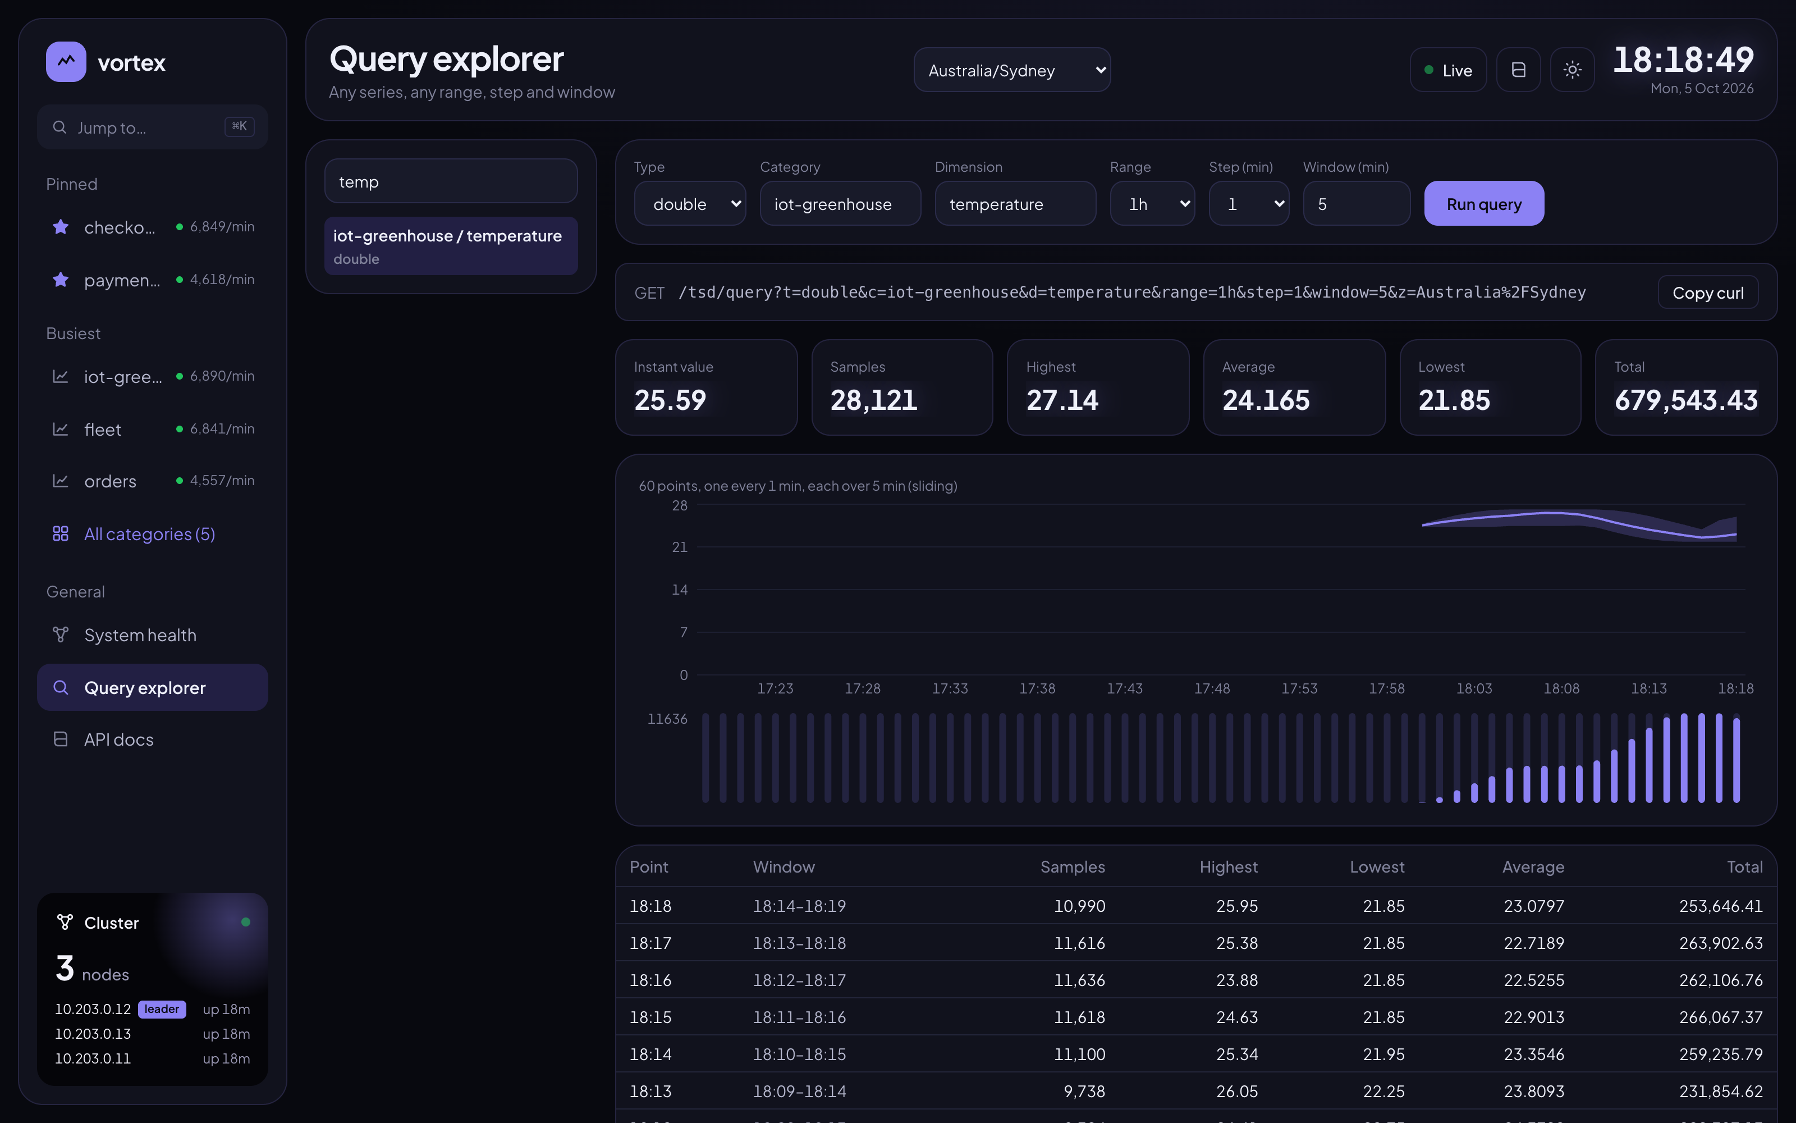This screenshot has height=1123, width=1796.
Task: Open the docs book icon in header
Action: [1518, 70]
